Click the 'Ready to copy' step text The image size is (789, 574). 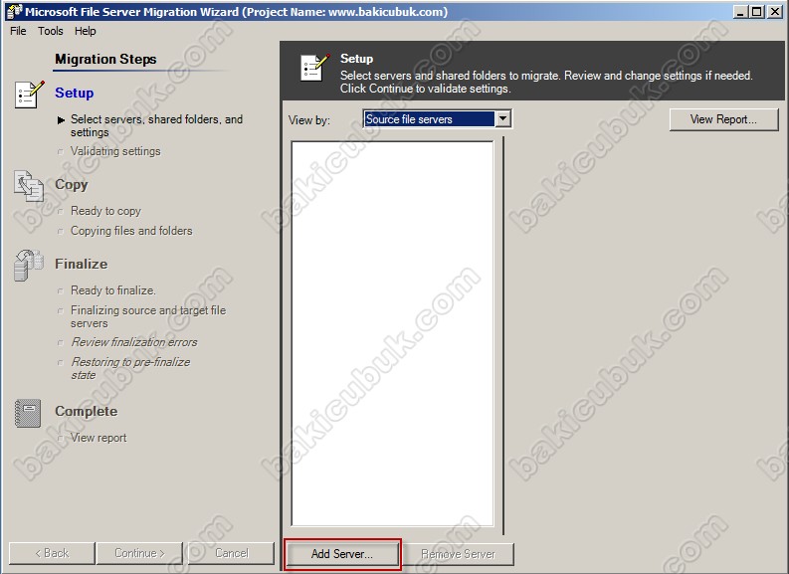coord(105,211)
